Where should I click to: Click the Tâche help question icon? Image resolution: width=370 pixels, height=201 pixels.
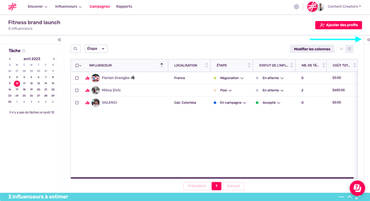click(x=24, y=51)
